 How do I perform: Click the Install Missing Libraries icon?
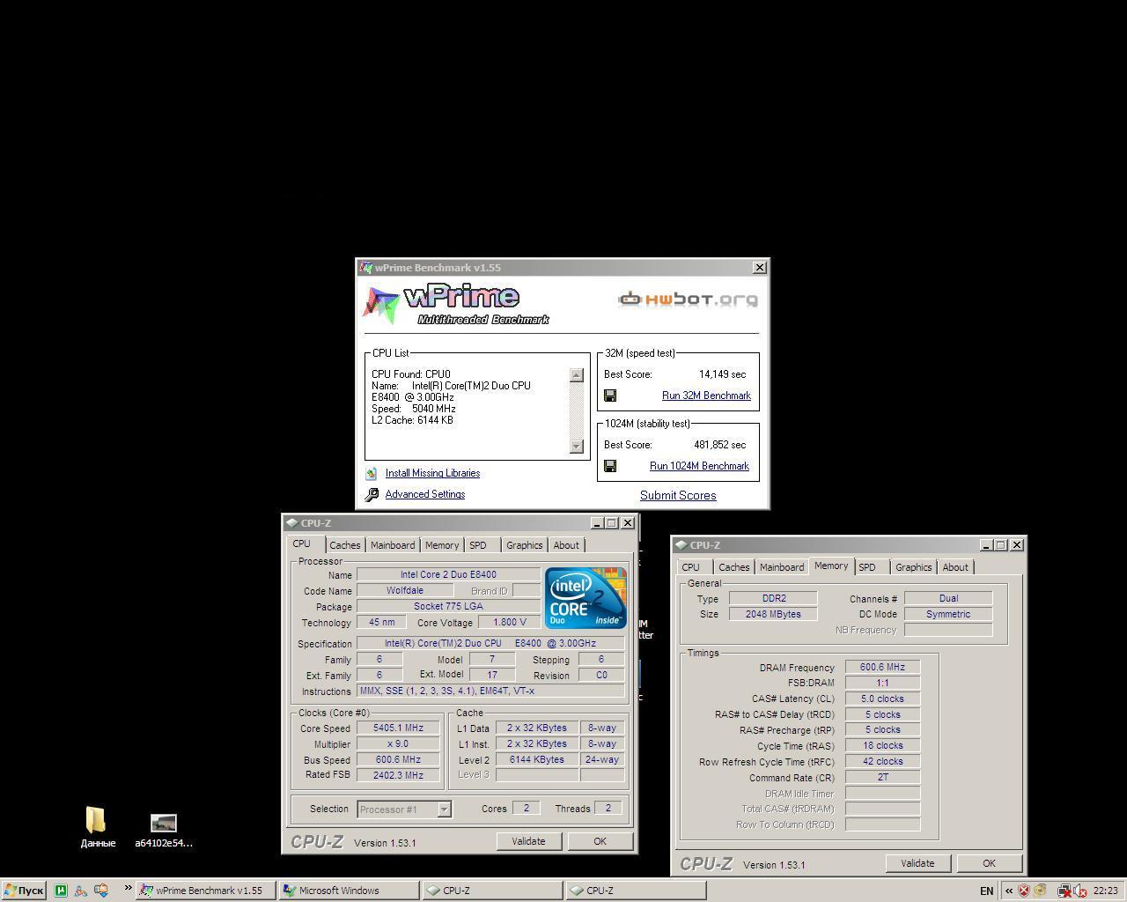pyautogui.click(x=372, y=473)
